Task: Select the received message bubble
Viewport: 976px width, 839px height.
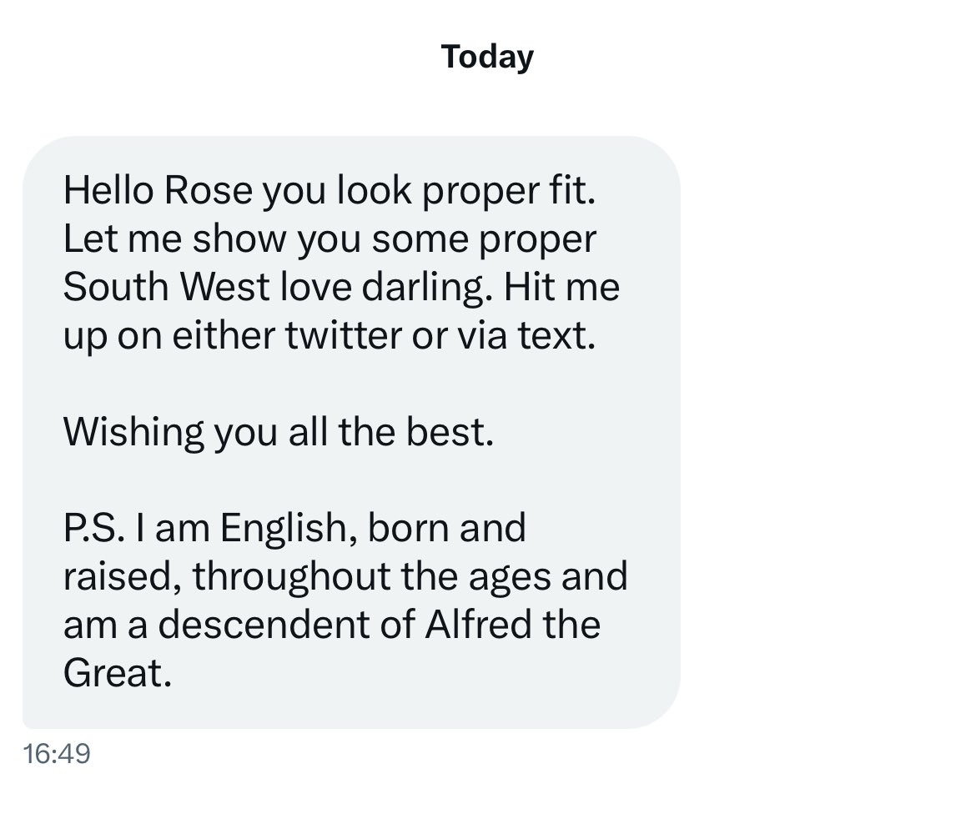Action: click(x=352, y=433)
